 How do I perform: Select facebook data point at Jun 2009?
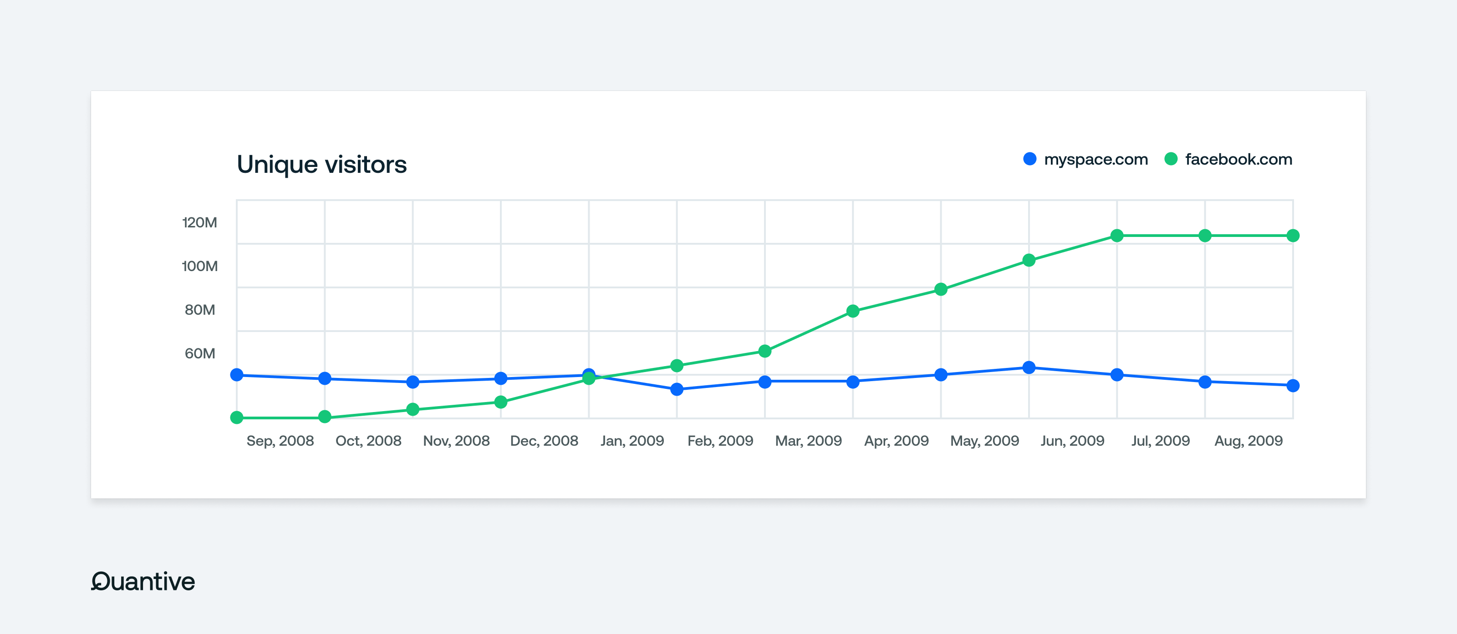(x=1029, y=260)
